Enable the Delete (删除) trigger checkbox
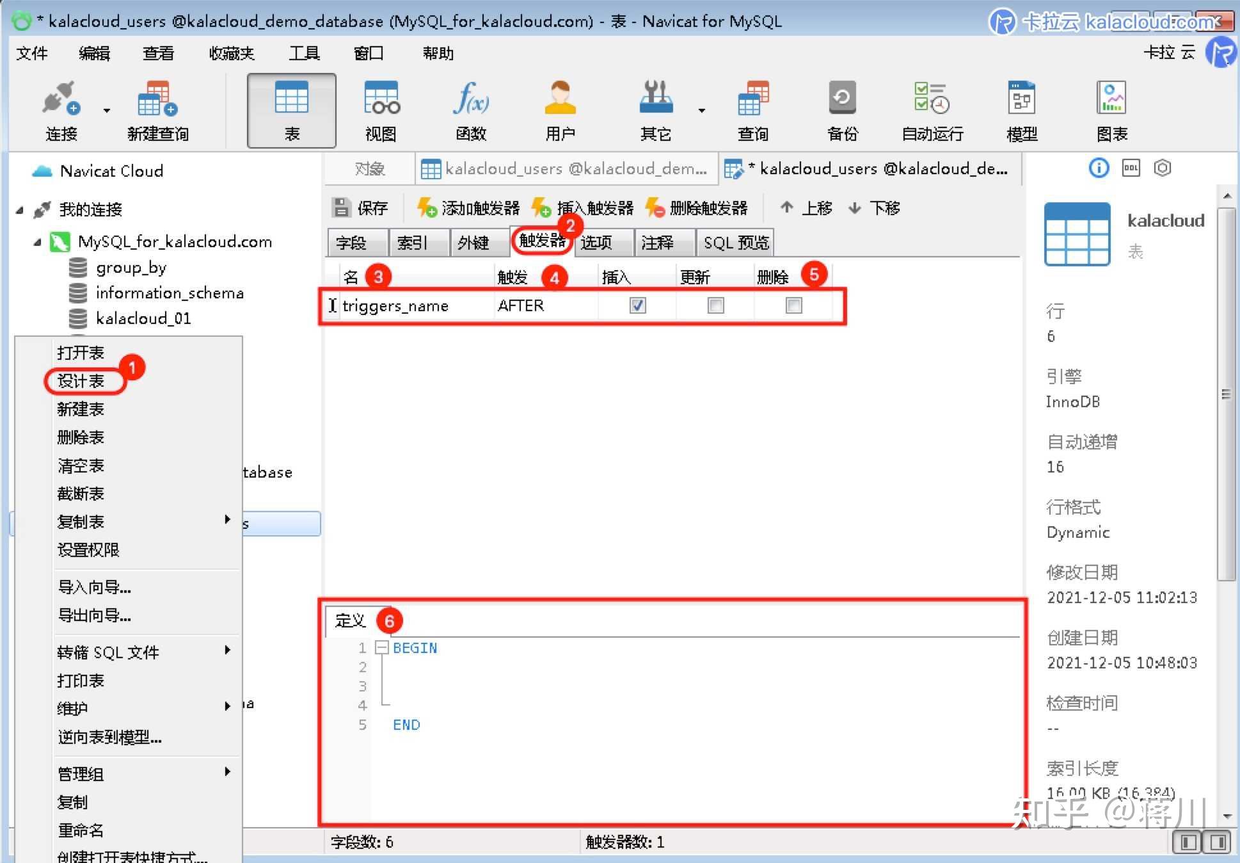 point(793,305)
